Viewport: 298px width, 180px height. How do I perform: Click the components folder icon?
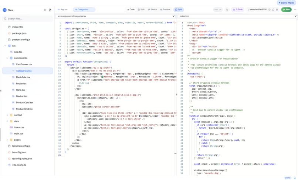[11, 58]
